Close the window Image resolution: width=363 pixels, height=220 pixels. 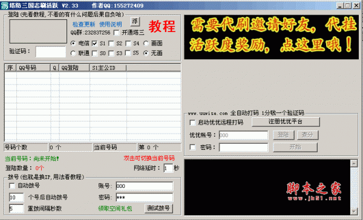pyautogui.click(x=356, y=5)
